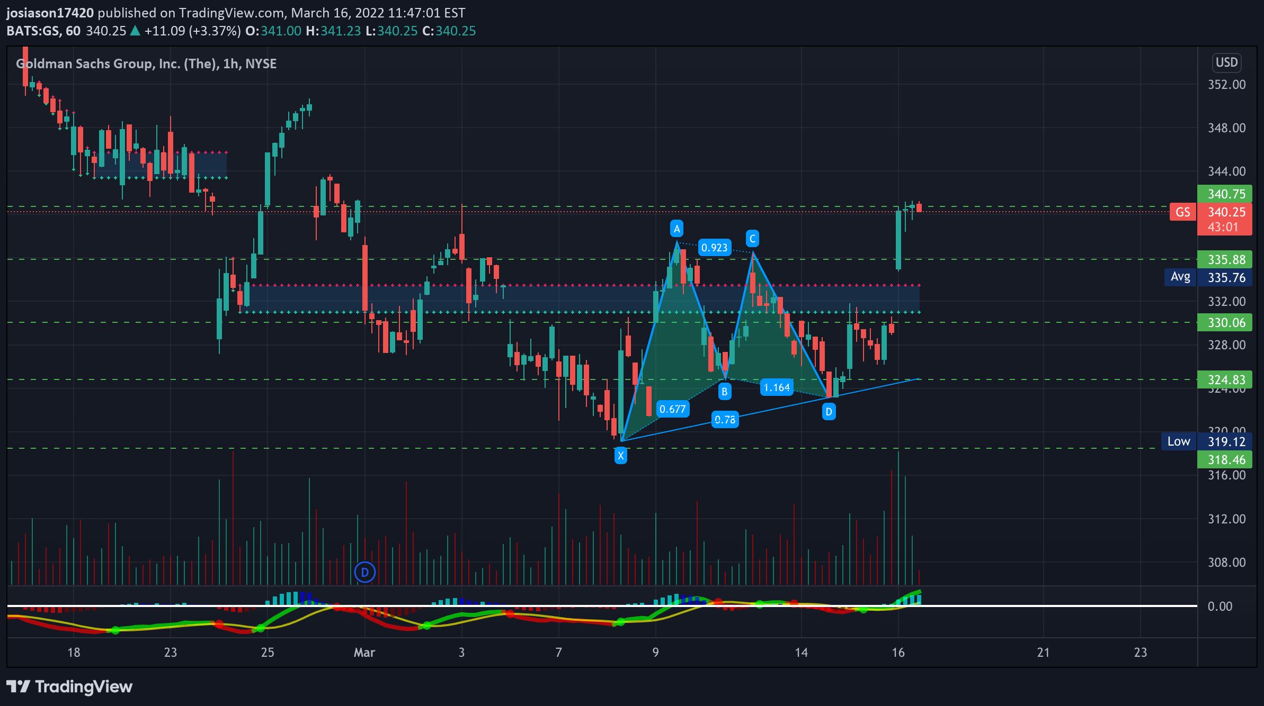Click the Low label tag

(1178, 441)
